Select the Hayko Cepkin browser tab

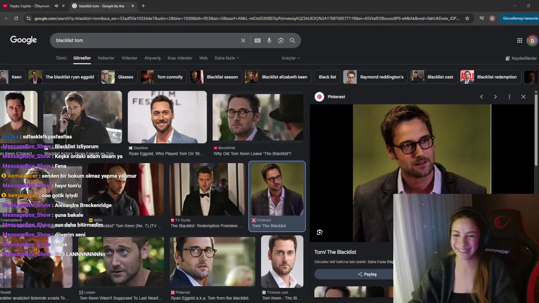(29, 6)
